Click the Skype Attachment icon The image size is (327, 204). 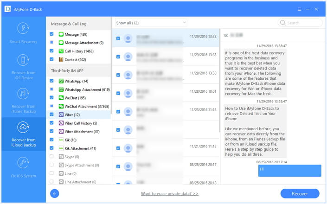tap(61, 165)
